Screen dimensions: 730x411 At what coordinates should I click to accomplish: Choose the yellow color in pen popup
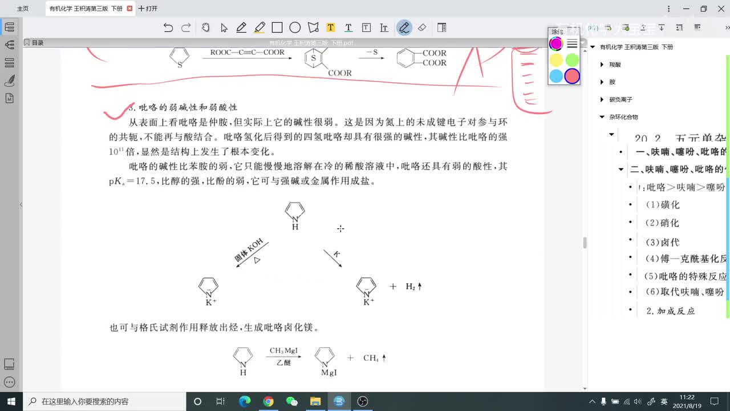(x=556, y=60)
